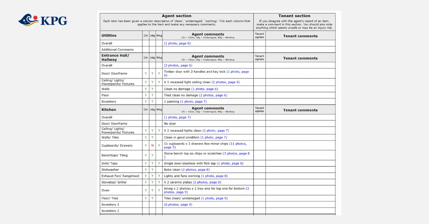Open Entrance Hall overall '2 photos, page 6' link

178,65
